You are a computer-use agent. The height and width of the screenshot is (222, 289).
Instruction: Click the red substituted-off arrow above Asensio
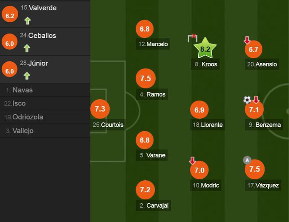tap(247, 40)
